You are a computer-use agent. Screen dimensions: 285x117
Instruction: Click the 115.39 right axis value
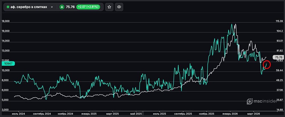tap(279, 21)
